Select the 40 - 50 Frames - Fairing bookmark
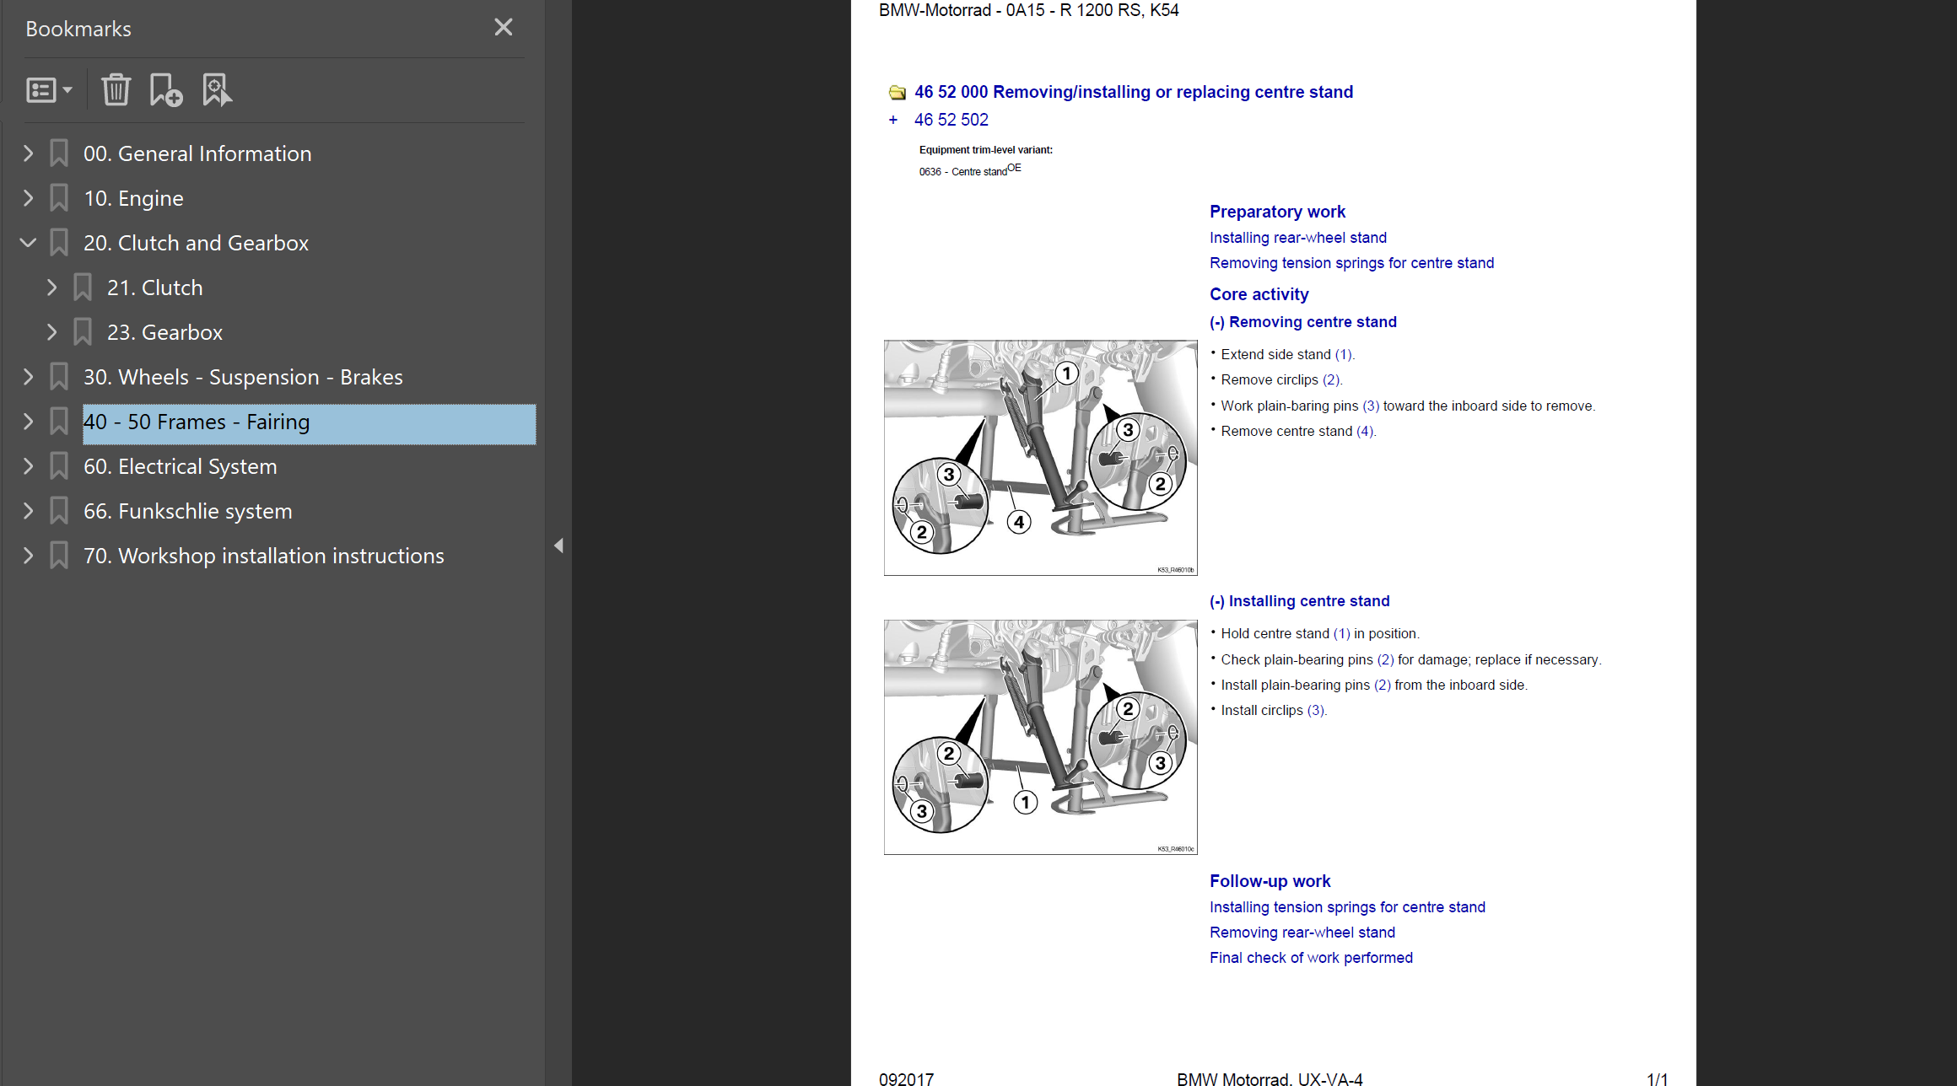 coord(309,424)
